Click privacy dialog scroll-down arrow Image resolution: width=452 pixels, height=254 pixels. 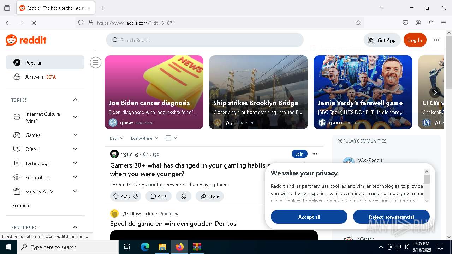427,201
